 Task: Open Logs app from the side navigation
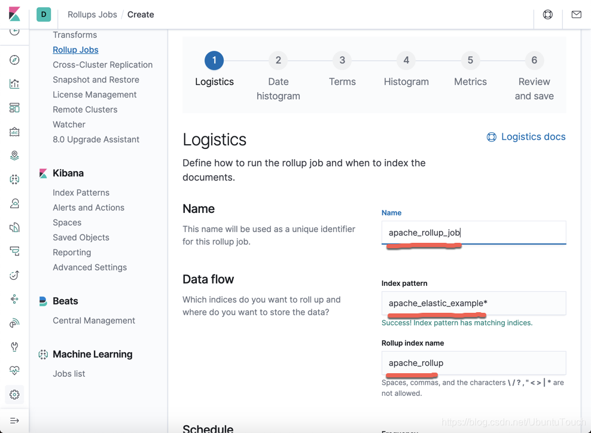[14, 227]
